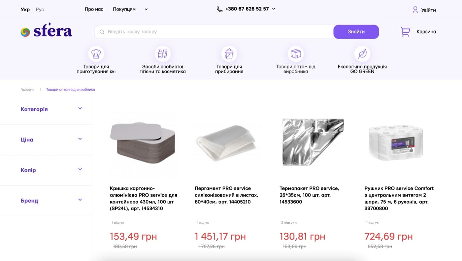Image resolution: width=462 pixels, height=261 pixels.
Task: Expand the Категорія filter
Action: coord(80,109)
